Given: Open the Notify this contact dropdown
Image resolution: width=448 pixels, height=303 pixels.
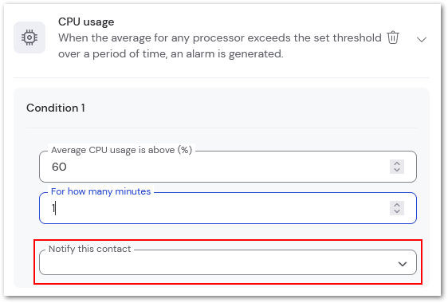Looking at the screenshot, I should [x=228, y=262].
